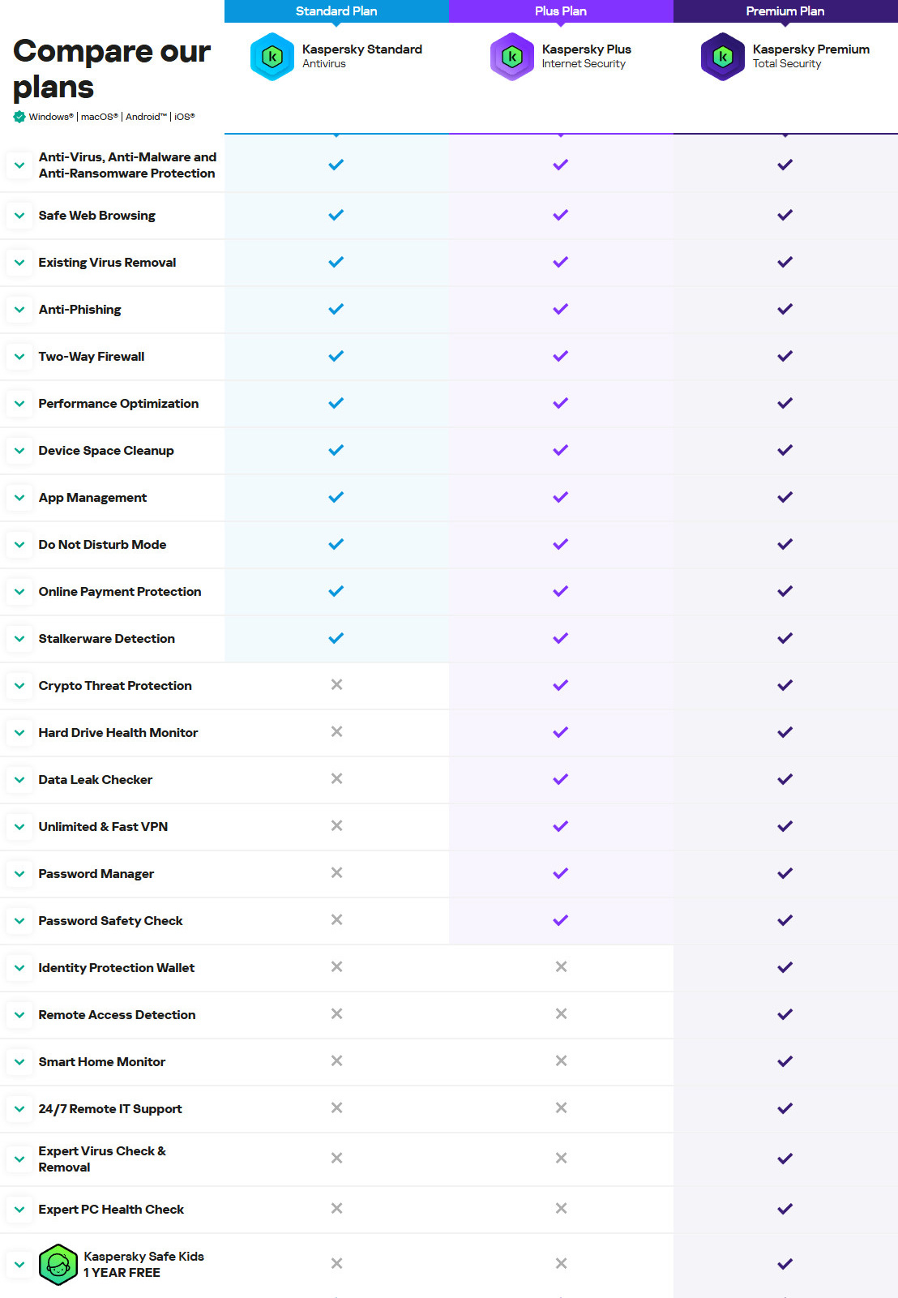Click Standard checkmark for Safe Web Browsing
898x1298 pixels.
(336, 215)
